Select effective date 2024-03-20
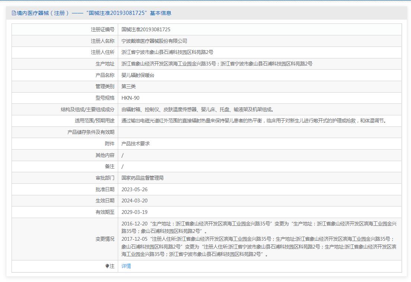The image size is (411, 282). click(x=135, y=201)
